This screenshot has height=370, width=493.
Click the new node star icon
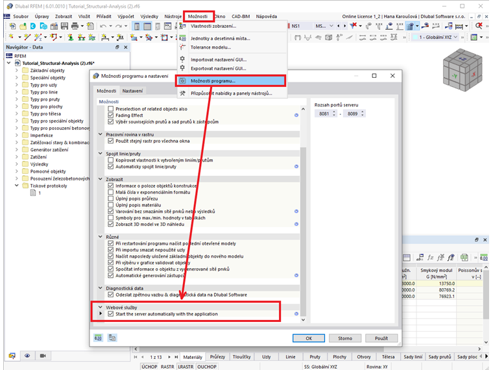(11, 38)
